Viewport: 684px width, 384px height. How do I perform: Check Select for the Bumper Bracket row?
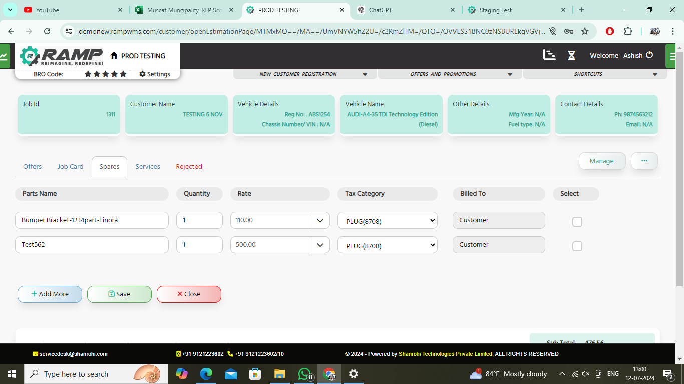tap(577, 221)
